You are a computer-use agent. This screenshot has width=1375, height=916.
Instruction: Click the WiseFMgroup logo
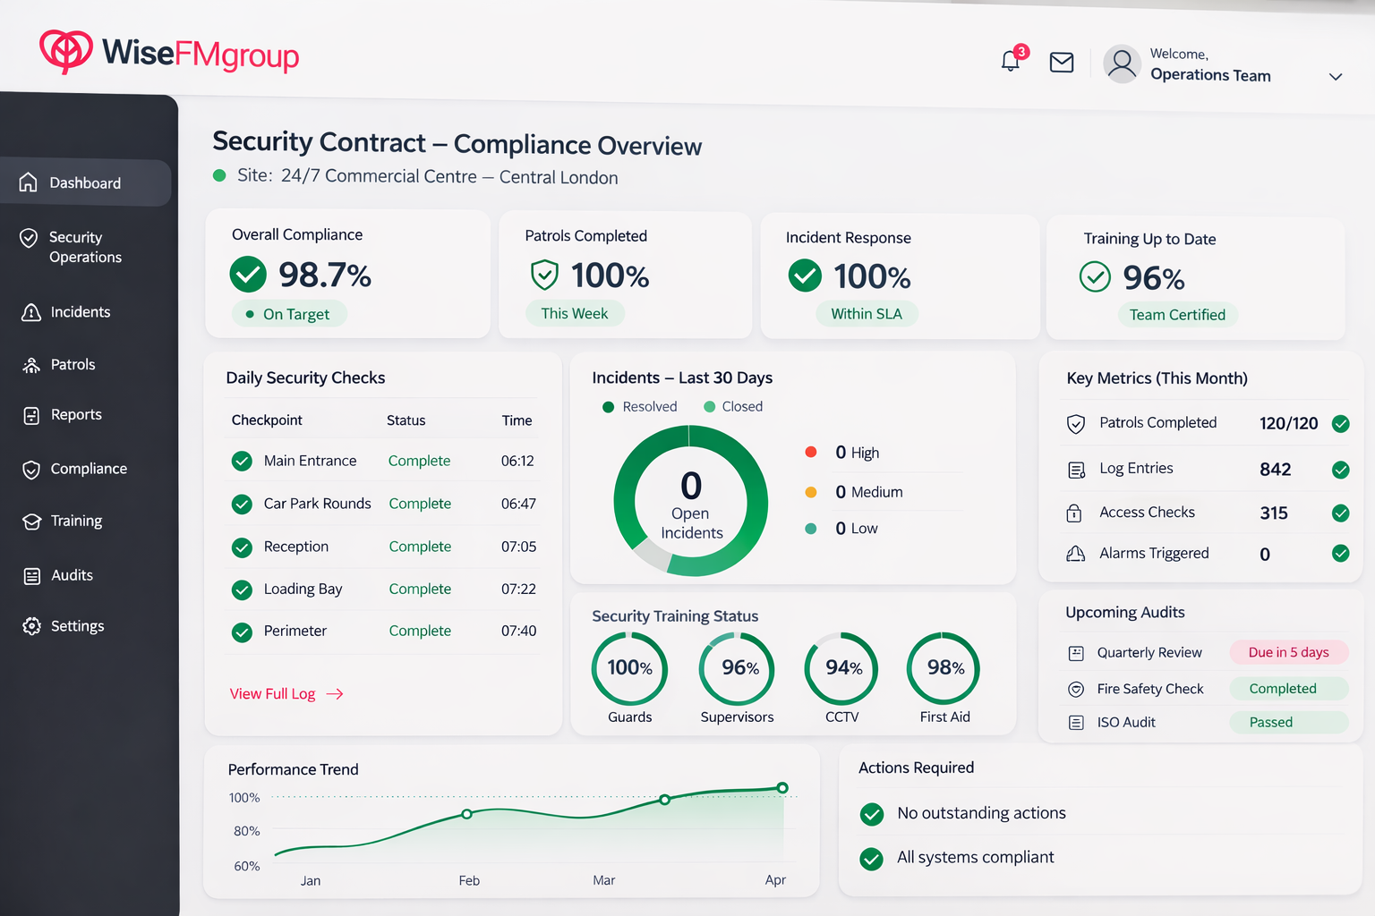[169, 53]
